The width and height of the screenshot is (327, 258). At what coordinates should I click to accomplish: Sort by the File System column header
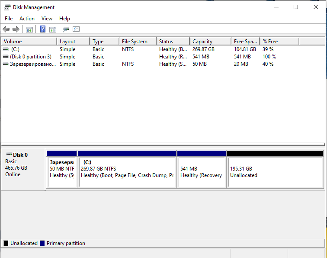138,41
